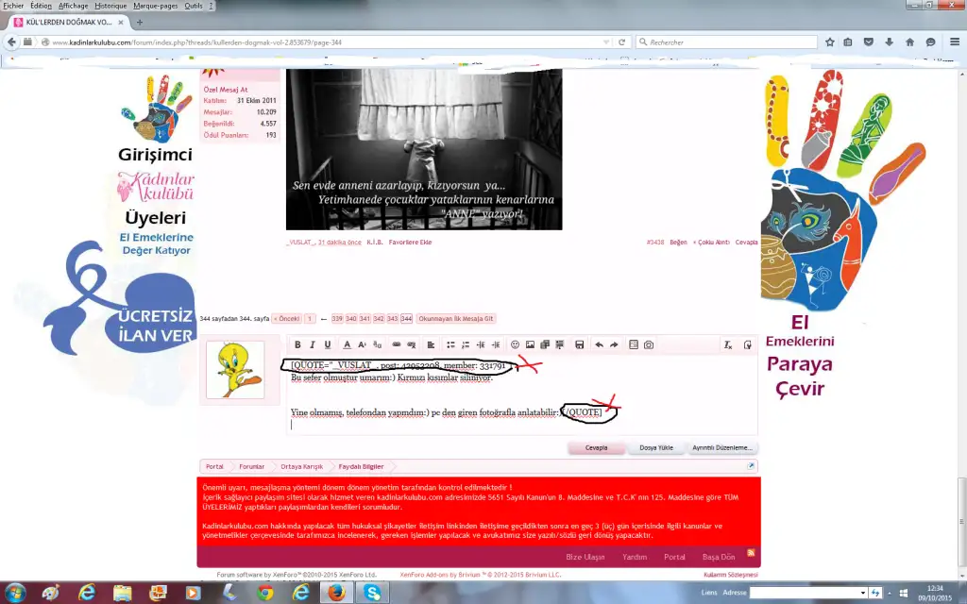Open the text alignment dropdown
The image size is (967, 604).
431,345
